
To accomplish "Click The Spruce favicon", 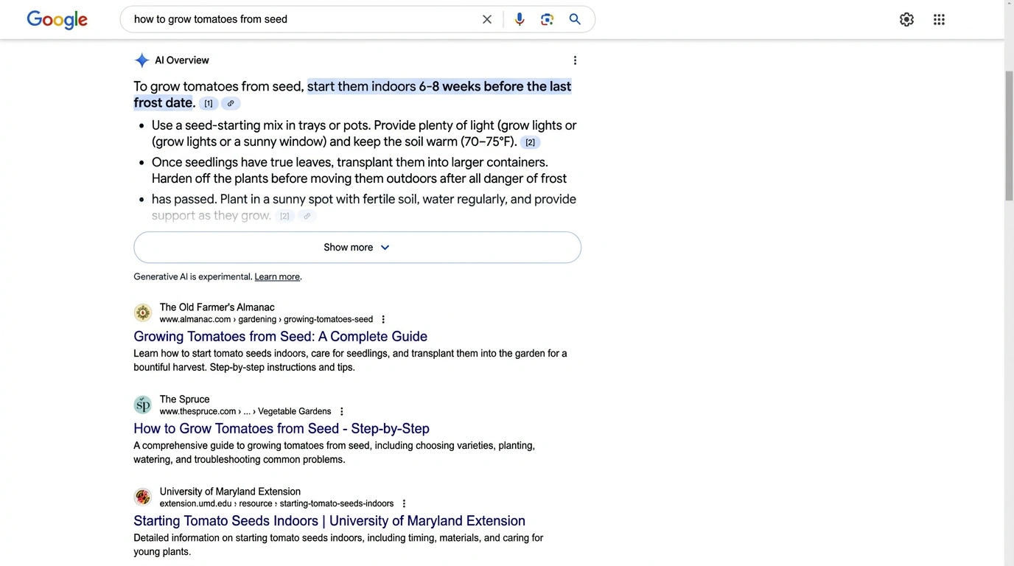I will coord(143,405).
